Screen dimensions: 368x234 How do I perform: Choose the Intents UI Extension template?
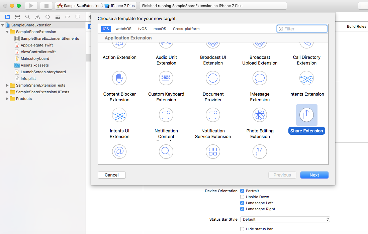[119, 115]
